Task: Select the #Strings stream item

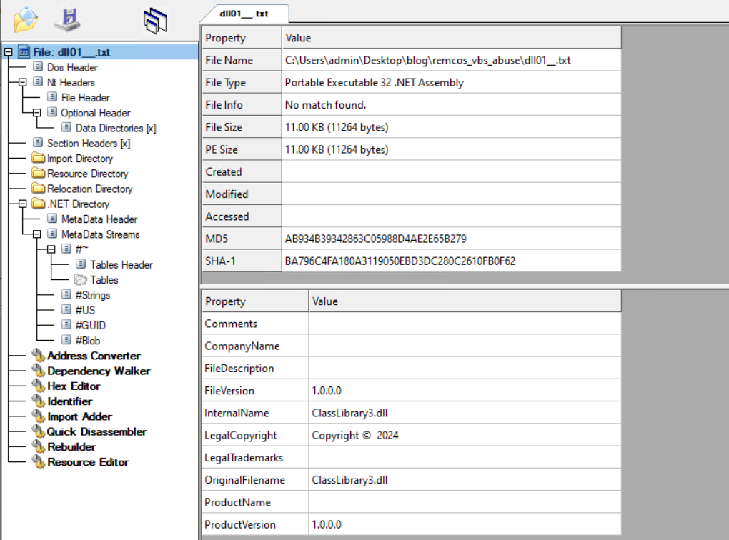Action: (x=93, y=295)
